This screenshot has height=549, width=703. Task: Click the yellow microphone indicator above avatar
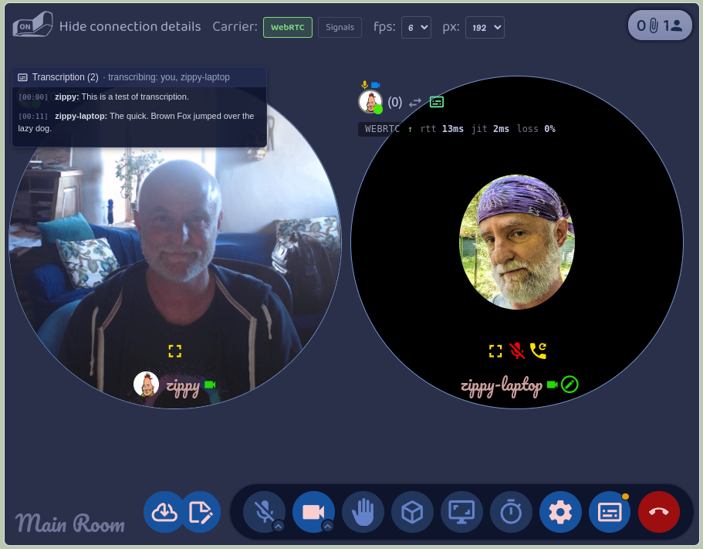(364, 85)
